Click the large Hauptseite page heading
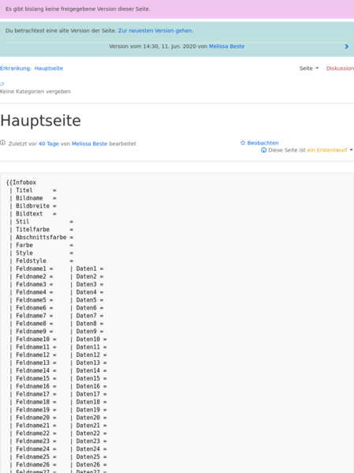354x473 pixels. coord(40,121)
